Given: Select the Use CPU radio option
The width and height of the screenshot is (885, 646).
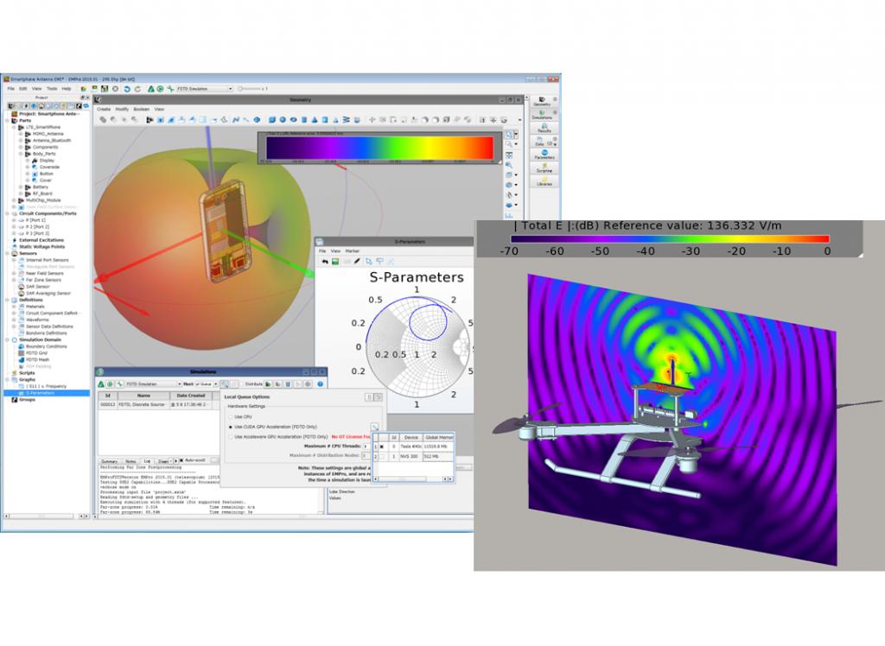Looking at the screenshot, I should (x=228, y=416).
